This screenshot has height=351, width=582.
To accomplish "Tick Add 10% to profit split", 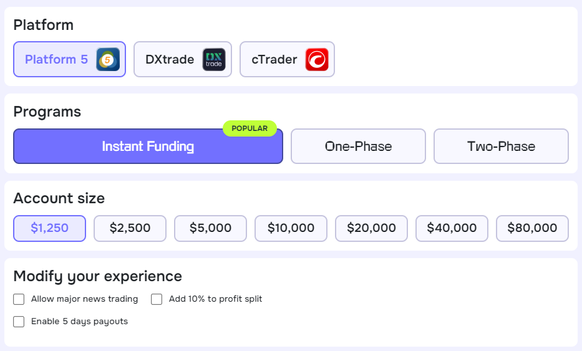I will click(157, 299).
